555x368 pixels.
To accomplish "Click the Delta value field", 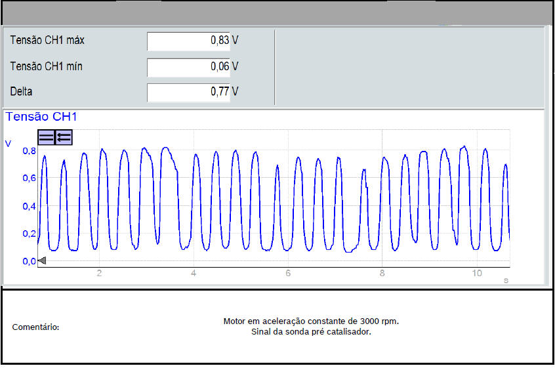I will (193, 92).
